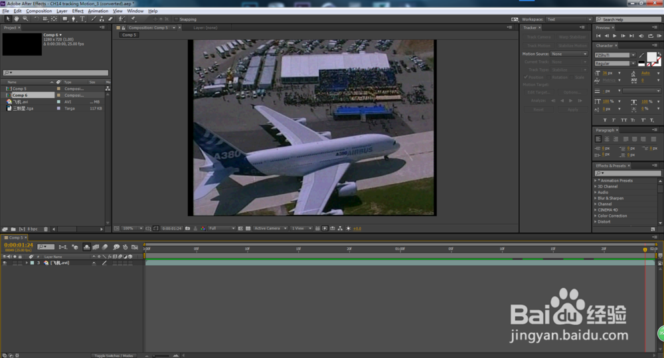Select the Horizontal Type tool
664x358 pixels.
point(82,19)
